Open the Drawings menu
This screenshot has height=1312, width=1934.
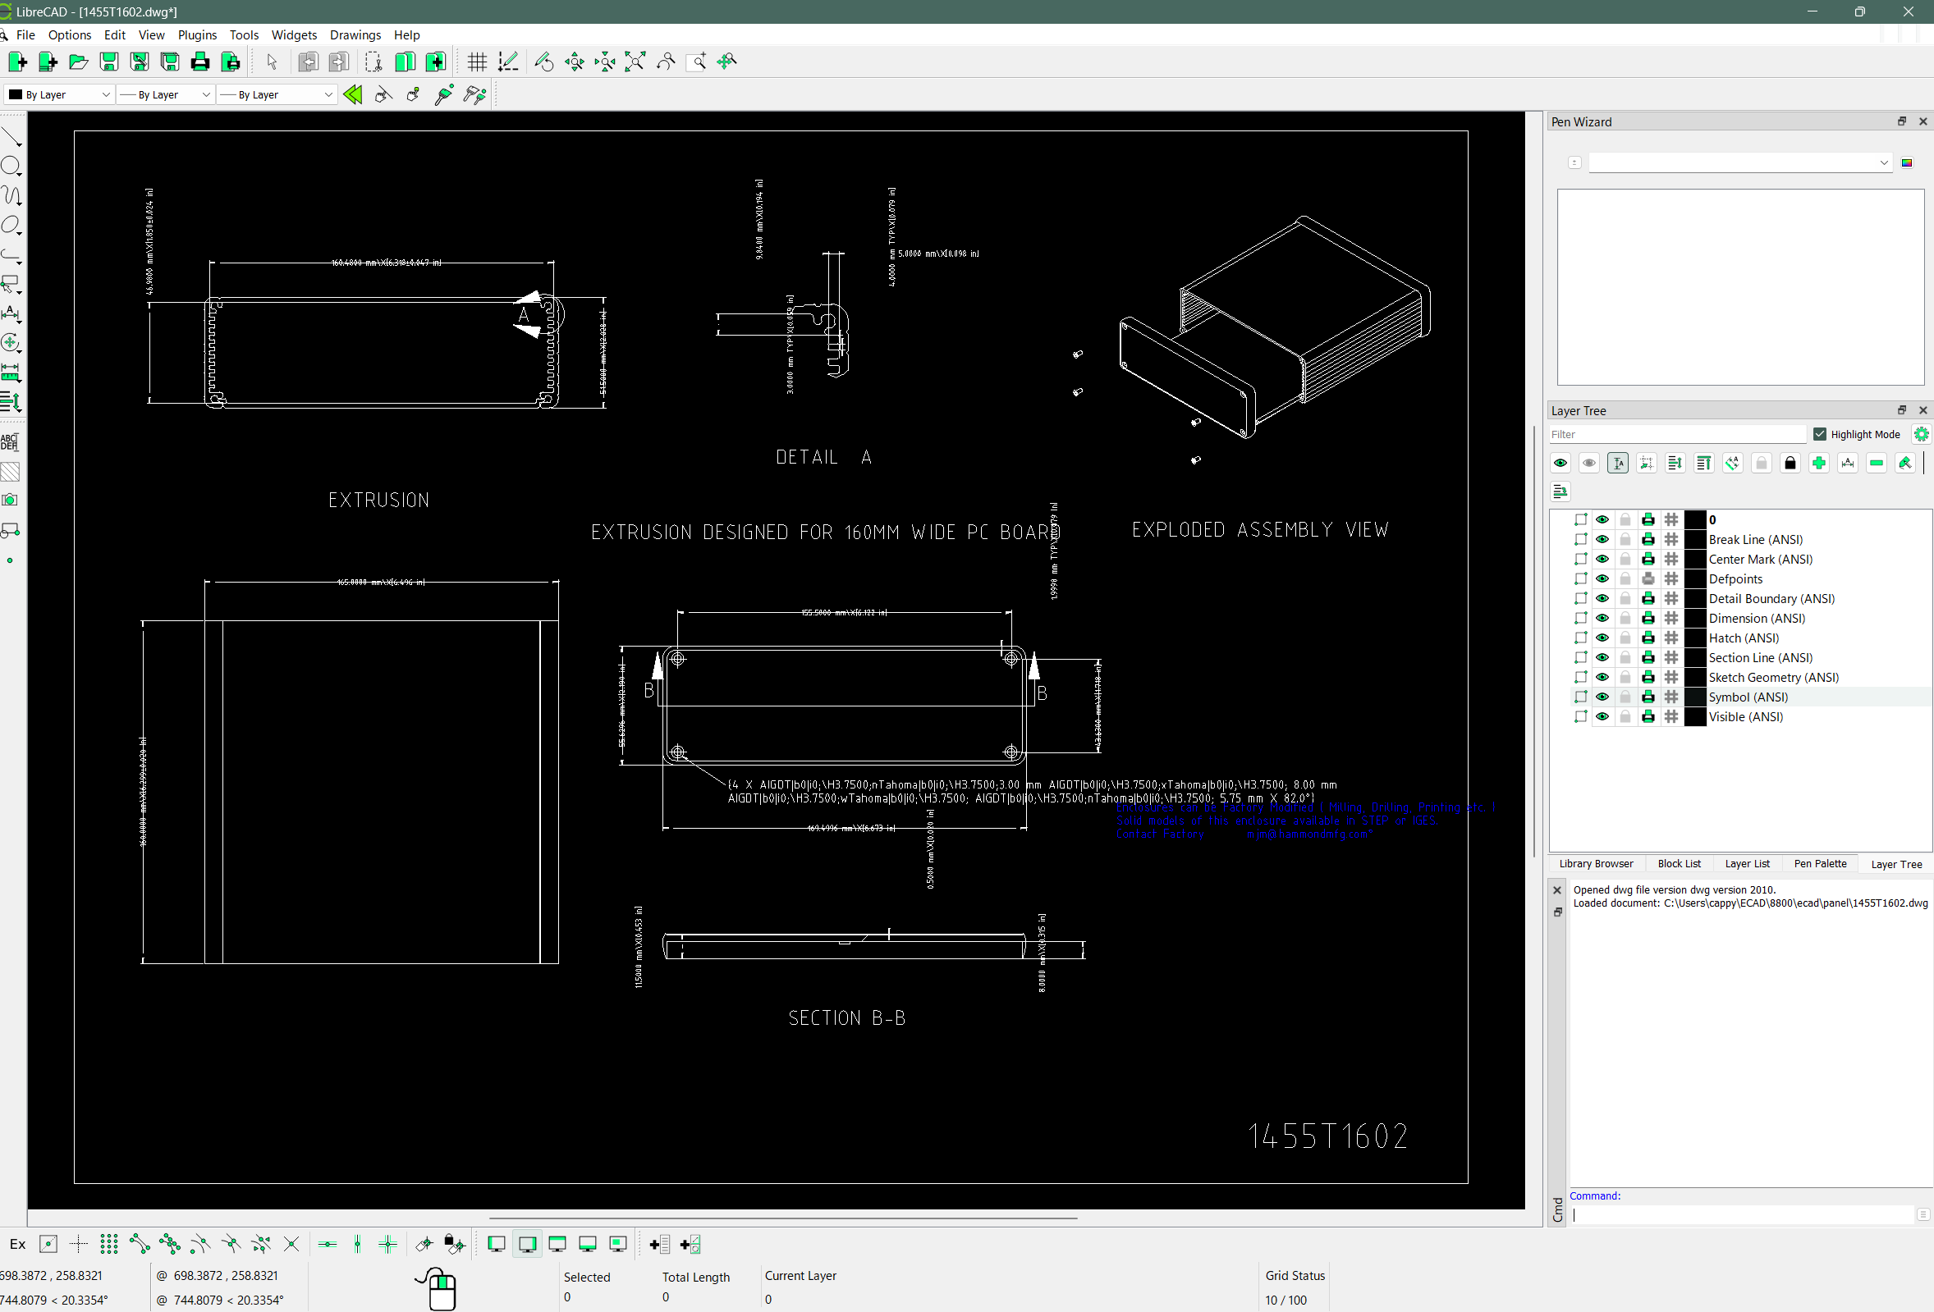tap(355, 35)
